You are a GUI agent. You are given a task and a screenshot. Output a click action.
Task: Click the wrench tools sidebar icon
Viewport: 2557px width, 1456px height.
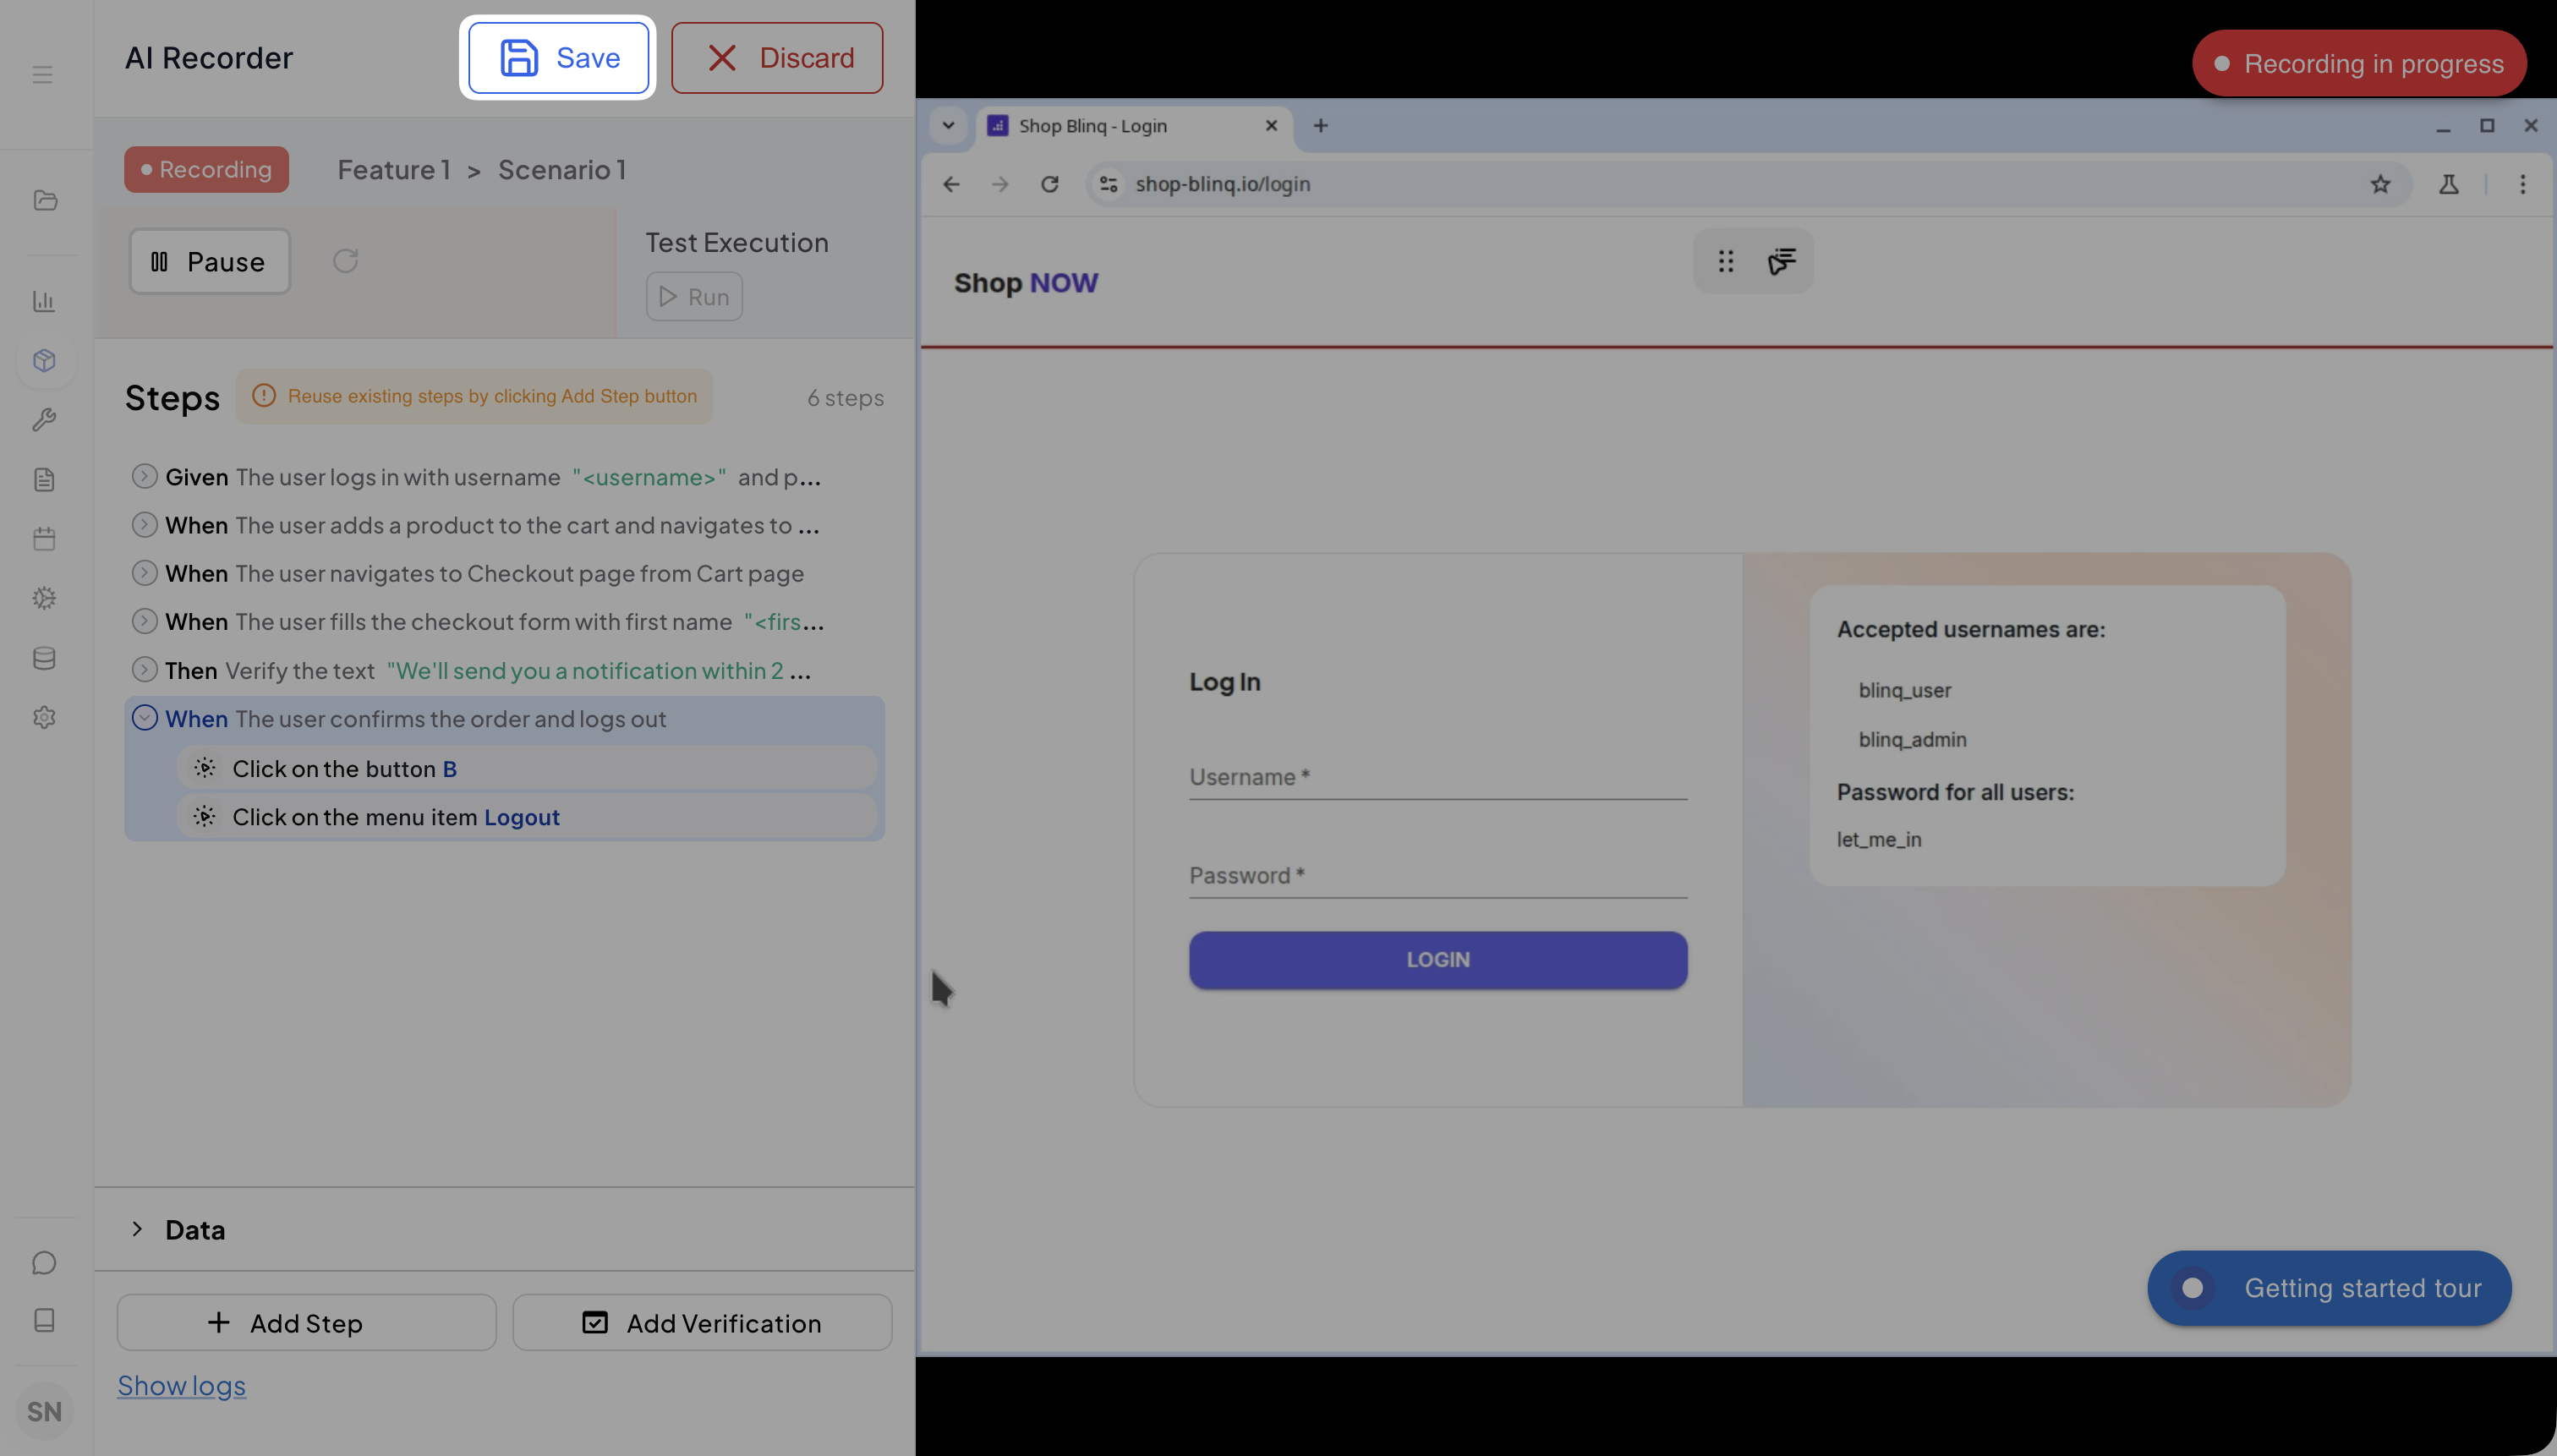point(44,420)
